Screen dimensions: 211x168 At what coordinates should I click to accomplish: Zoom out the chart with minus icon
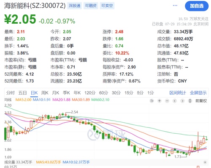(x=167, y=101)
